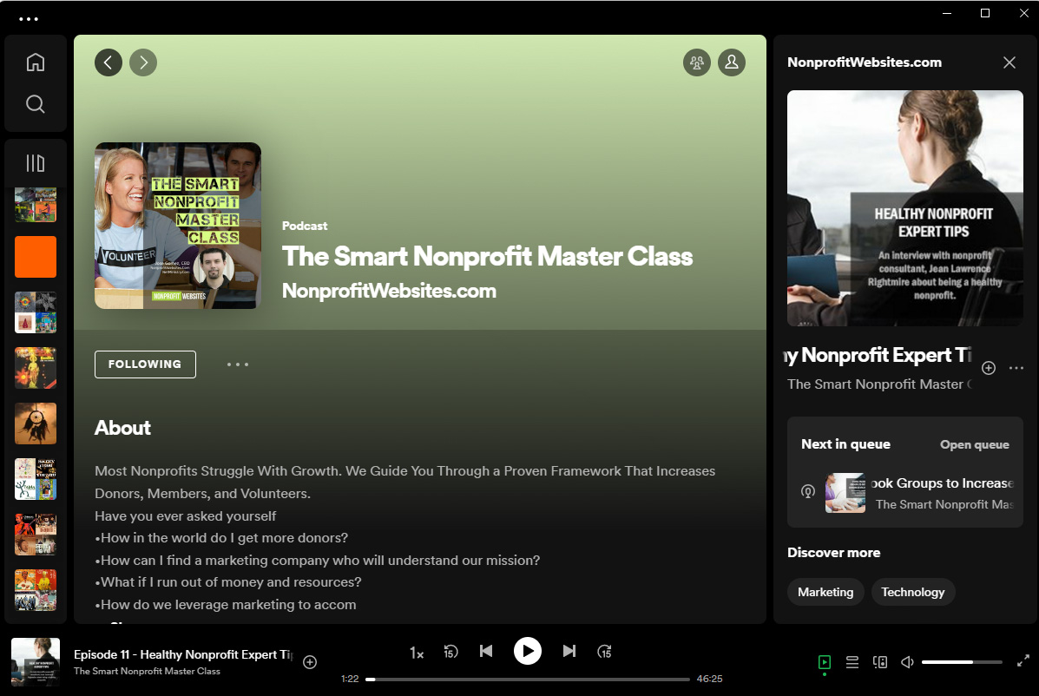Navigate forward to next page
This screenshot has height=696, width=1039.
coord(143,62)
